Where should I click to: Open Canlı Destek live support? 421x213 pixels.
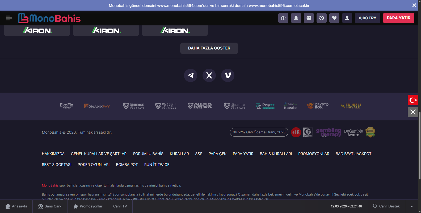click(386, 206)
